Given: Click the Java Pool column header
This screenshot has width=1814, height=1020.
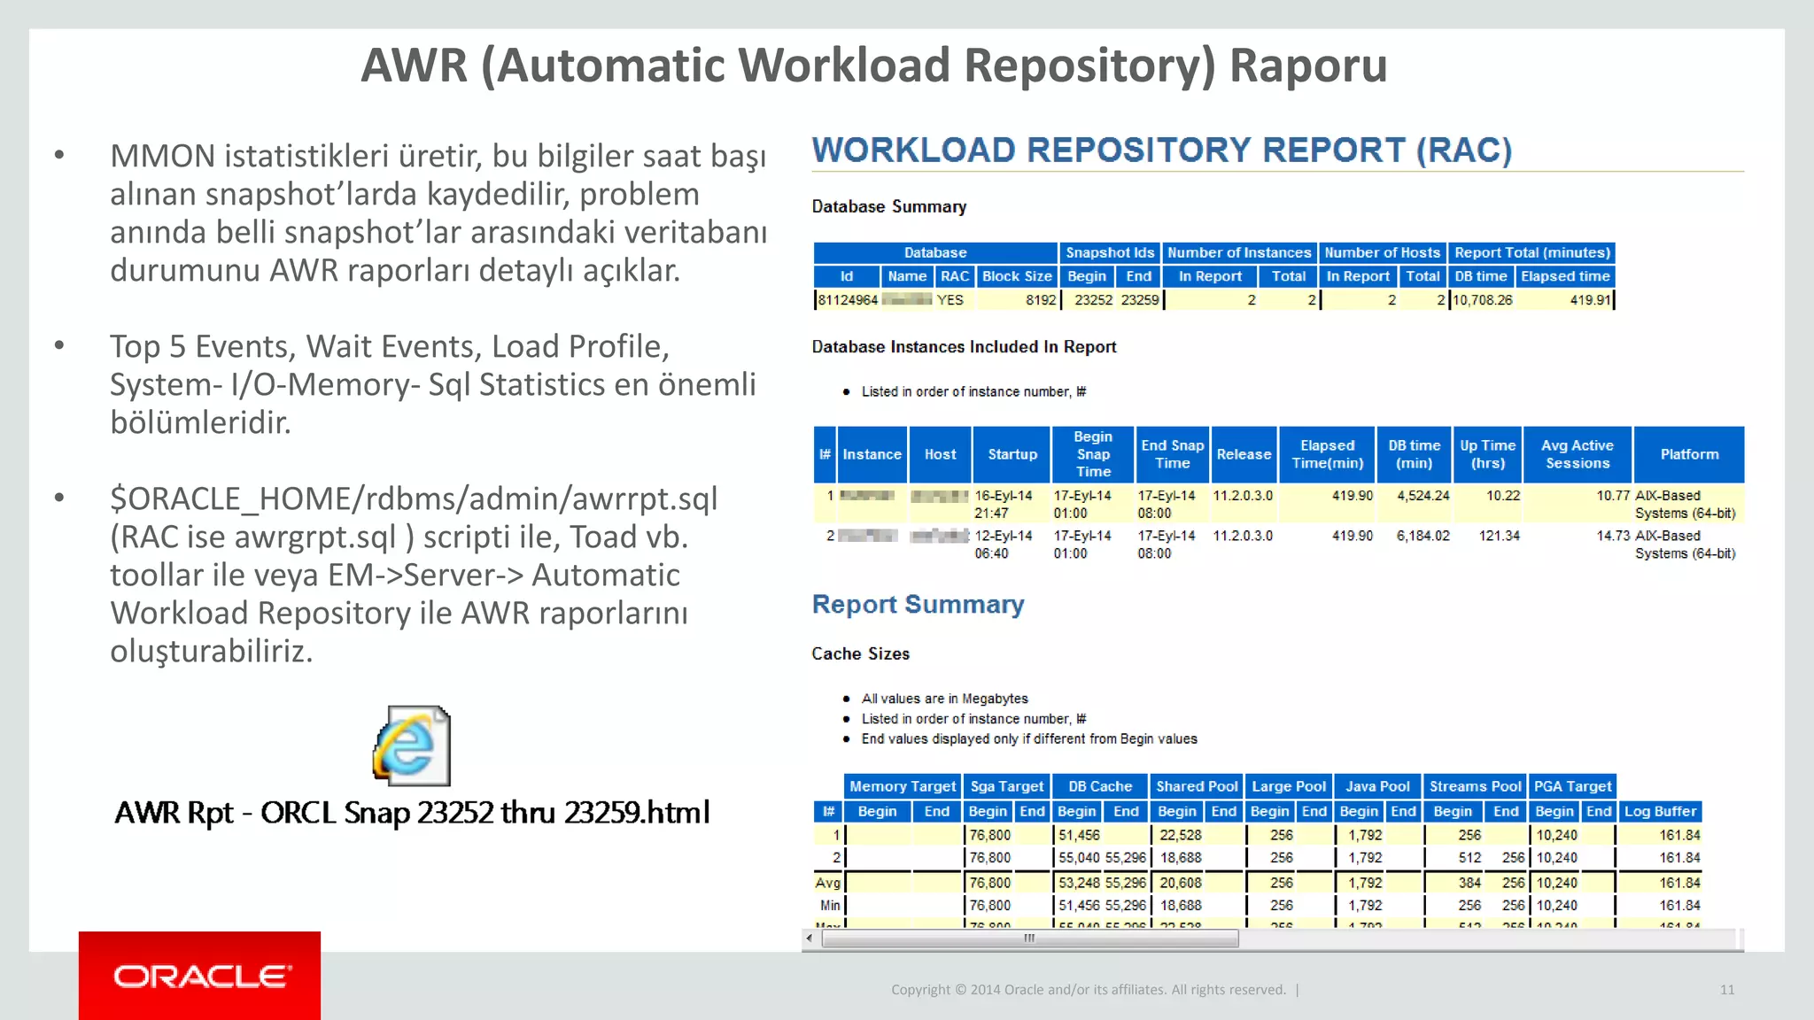Looking at the screenshot, I should [x=1377, y=786].
